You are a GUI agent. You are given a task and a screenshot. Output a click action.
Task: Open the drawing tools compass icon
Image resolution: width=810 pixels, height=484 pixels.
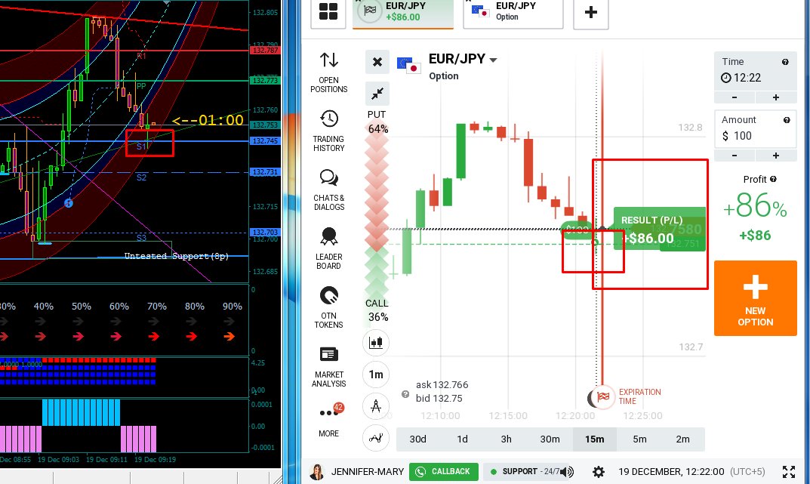[x=376, y=406]
